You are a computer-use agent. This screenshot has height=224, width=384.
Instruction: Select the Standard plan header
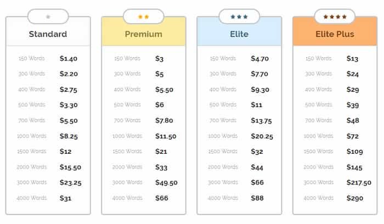coord(48,34)
